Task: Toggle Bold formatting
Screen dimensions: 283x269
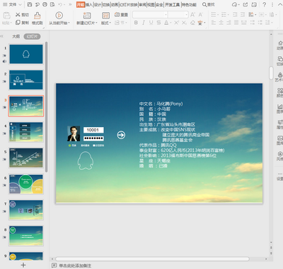Action: pyautogui.click(x=136, y=23)
